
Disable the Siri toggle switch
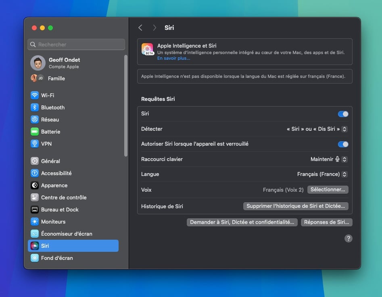tap(343, 114)
